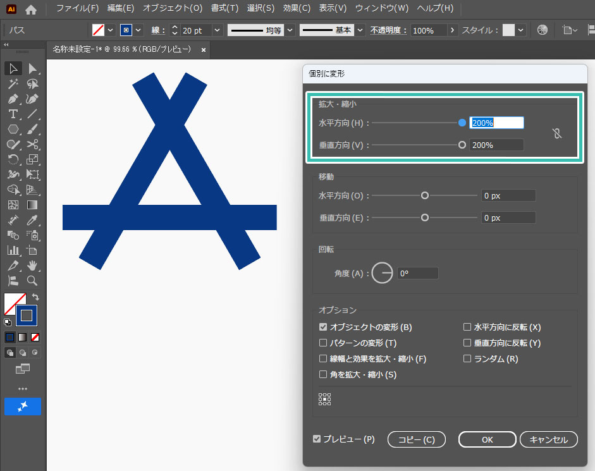Viewport: 595px width, 471px height.
Task: Select the Hand tool
Action: (33, 266)
